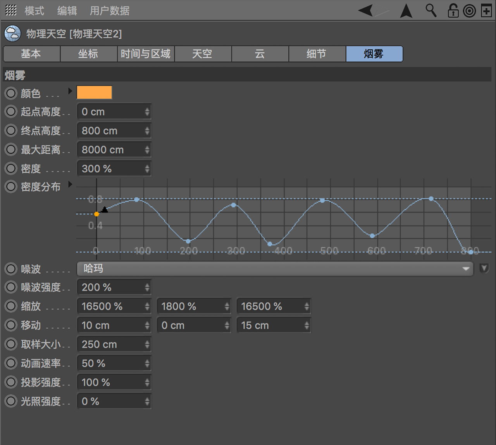Open the 用户数据 menu
Screen dimensions: 496x445
[x=110, y=11]
